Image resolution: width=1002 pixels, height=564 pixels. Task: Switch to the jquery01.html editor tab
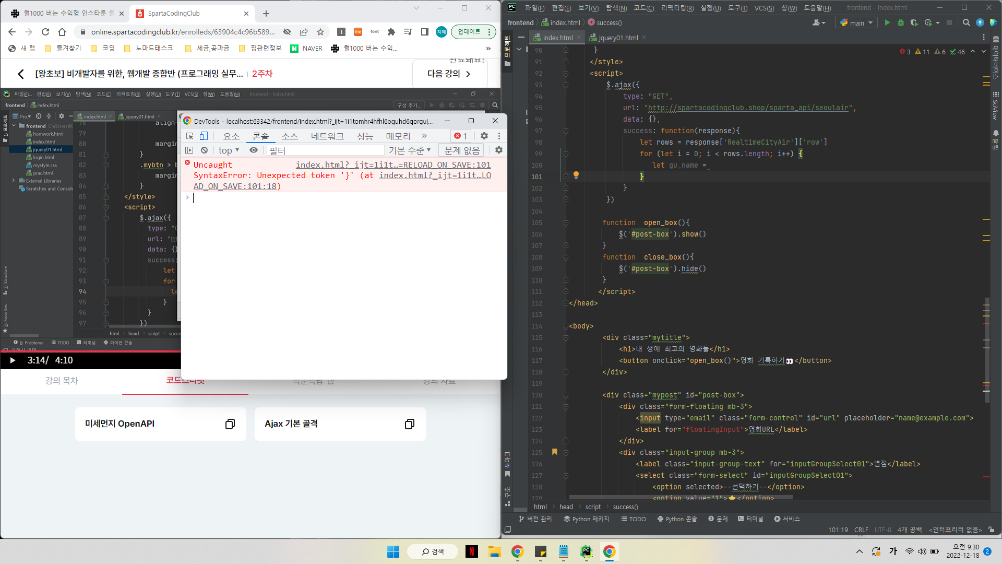point(618,38)
